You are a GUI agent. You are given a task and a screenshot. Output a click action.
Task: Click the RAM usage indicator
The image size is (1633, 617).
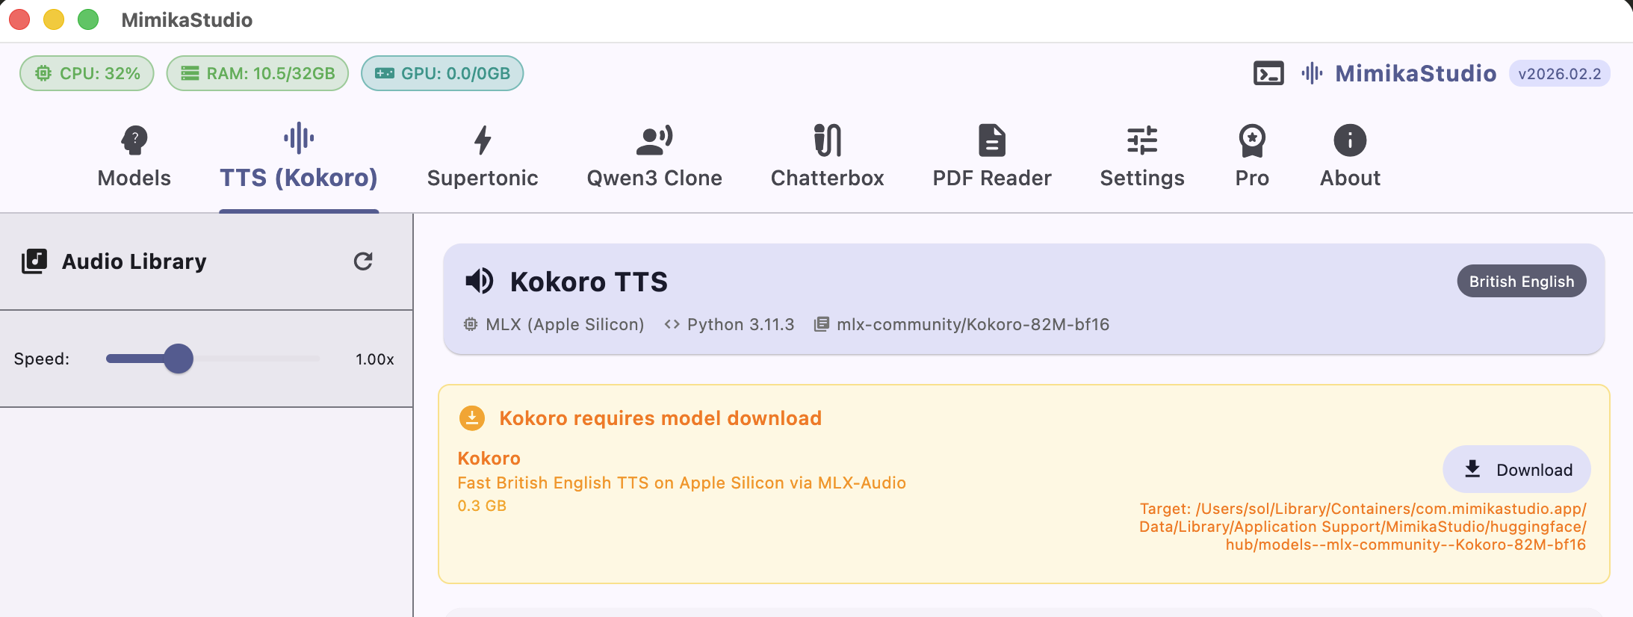257,73
